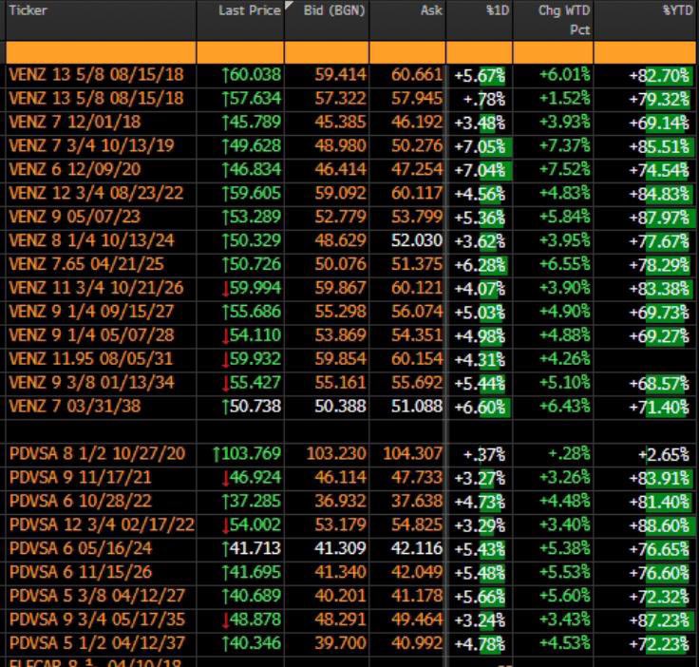Open ticker PDVSA 8 1/2 10/27/20
The width and height of the screenshot is (699, 667).
pos(97,453)
